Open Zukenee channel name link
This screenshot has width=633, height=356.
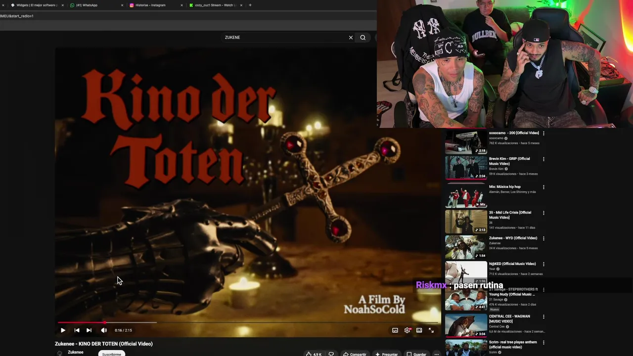click(x=76, y=352)
